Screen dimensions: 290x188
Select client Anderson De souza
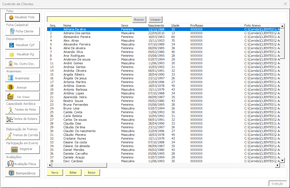[x=163, y=59]
